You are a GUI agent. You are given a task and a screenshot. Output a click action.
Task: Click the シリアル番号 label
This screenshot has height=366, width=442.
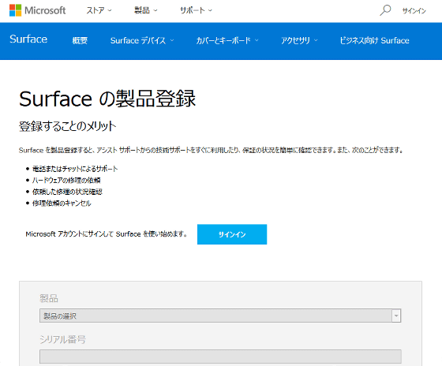point(62,339)
